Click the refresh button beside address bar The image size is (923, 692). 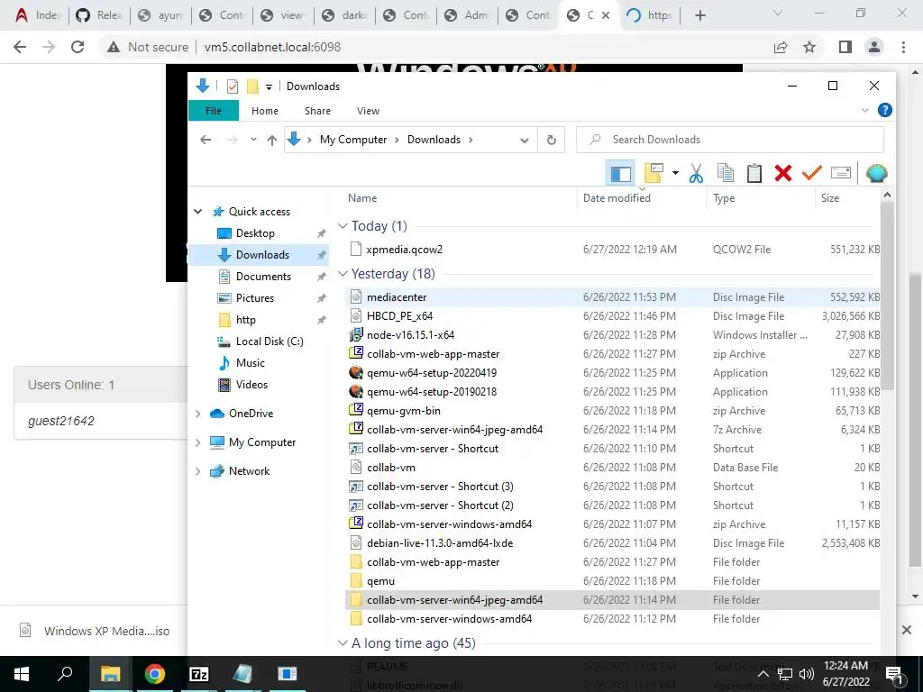(551, 140)
